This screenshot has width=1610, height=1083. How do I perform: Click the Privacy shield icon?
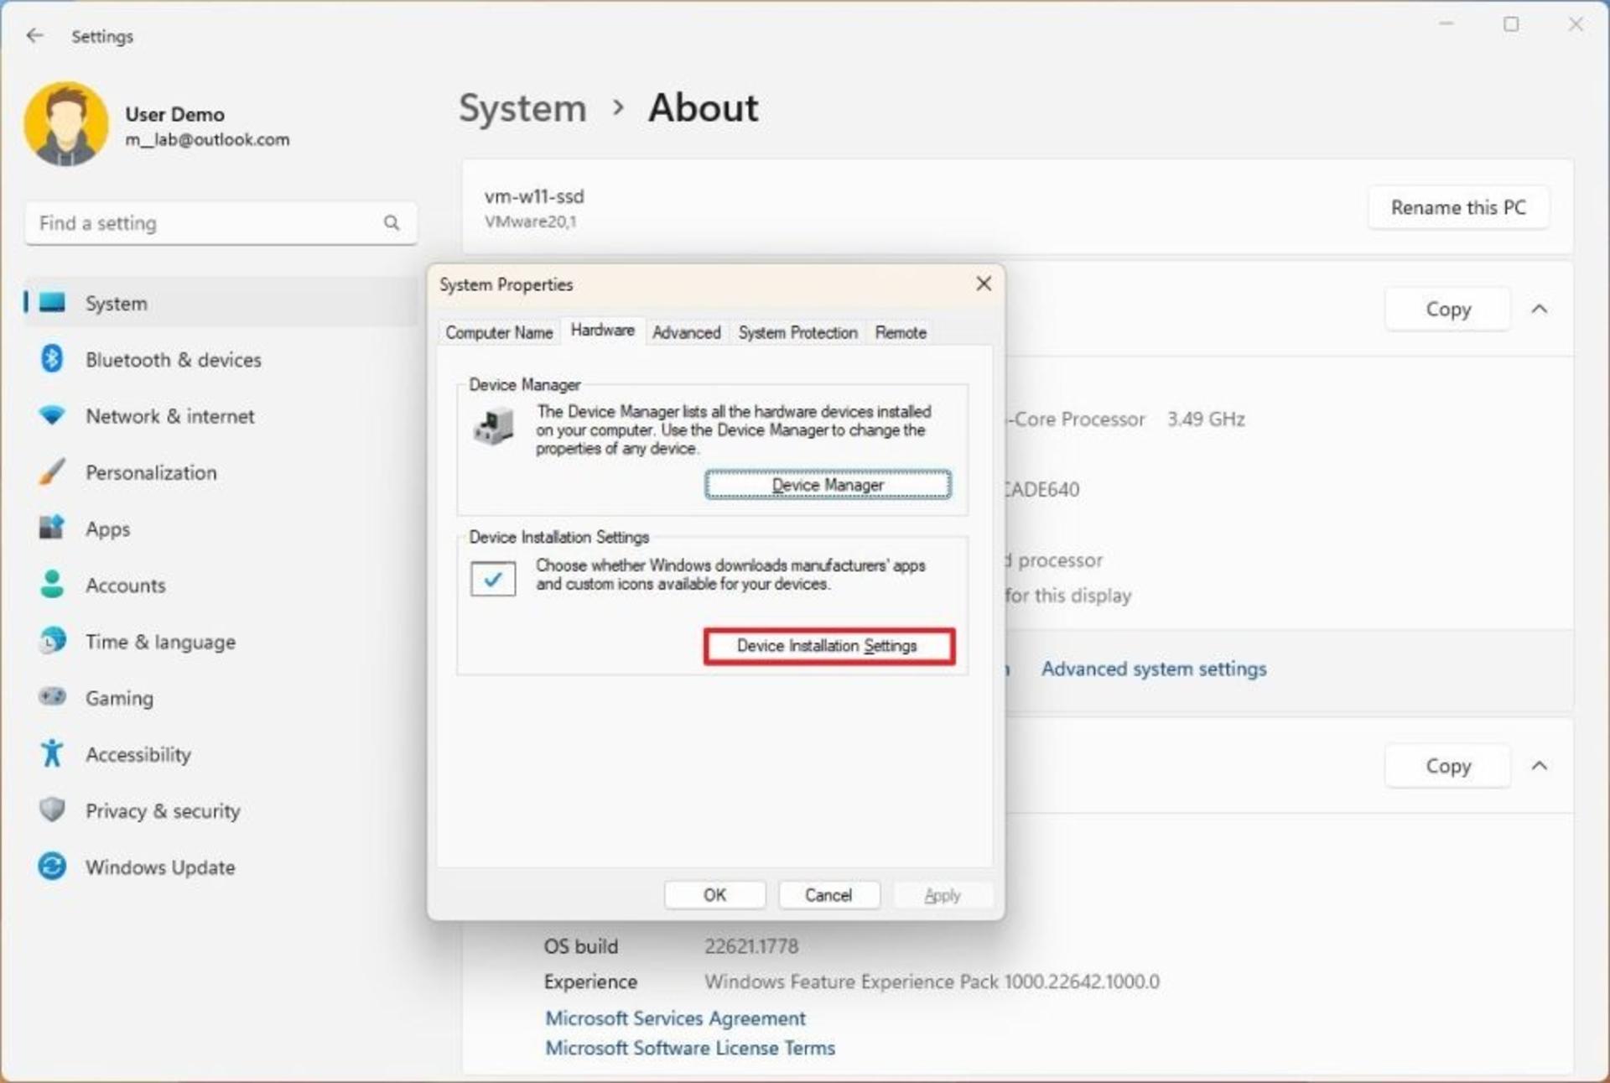[52, 810]
